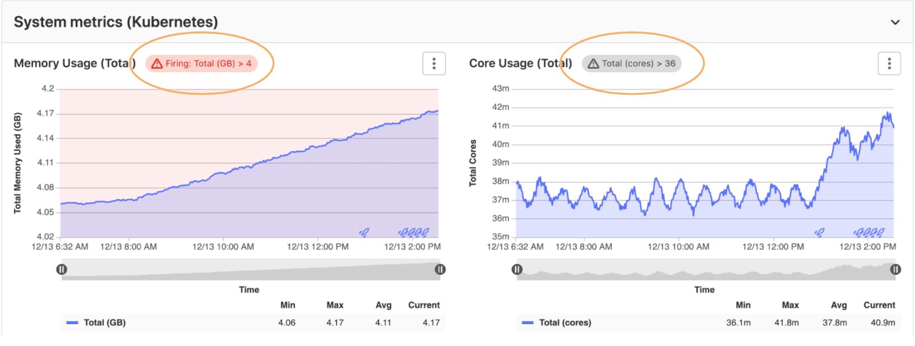Click the blue Total (cores) legend color swatch
This screenshot has height=346, width=915.
pos(527,322)
